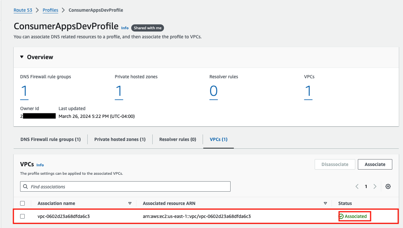
Task: Switch to DNS Firewall rule groups tab
Action: tap(50, 139)
